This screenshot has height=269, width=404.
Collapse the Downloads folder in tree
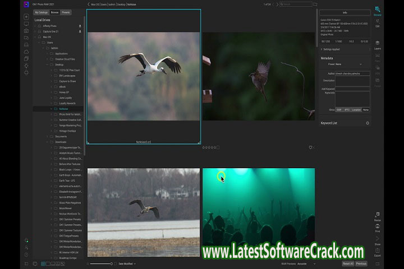coord(47,142)
